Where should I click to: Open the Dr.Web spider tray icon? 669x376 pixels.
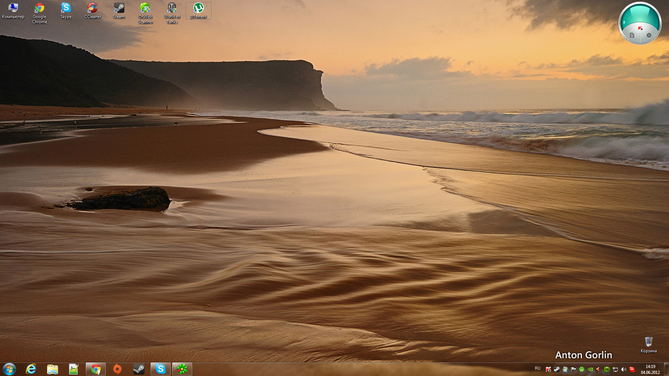click(x=607, y=369)
